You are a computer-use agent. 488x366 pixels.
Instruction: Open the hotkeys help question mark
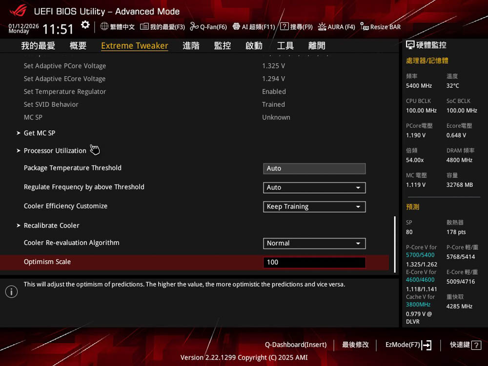476,345
